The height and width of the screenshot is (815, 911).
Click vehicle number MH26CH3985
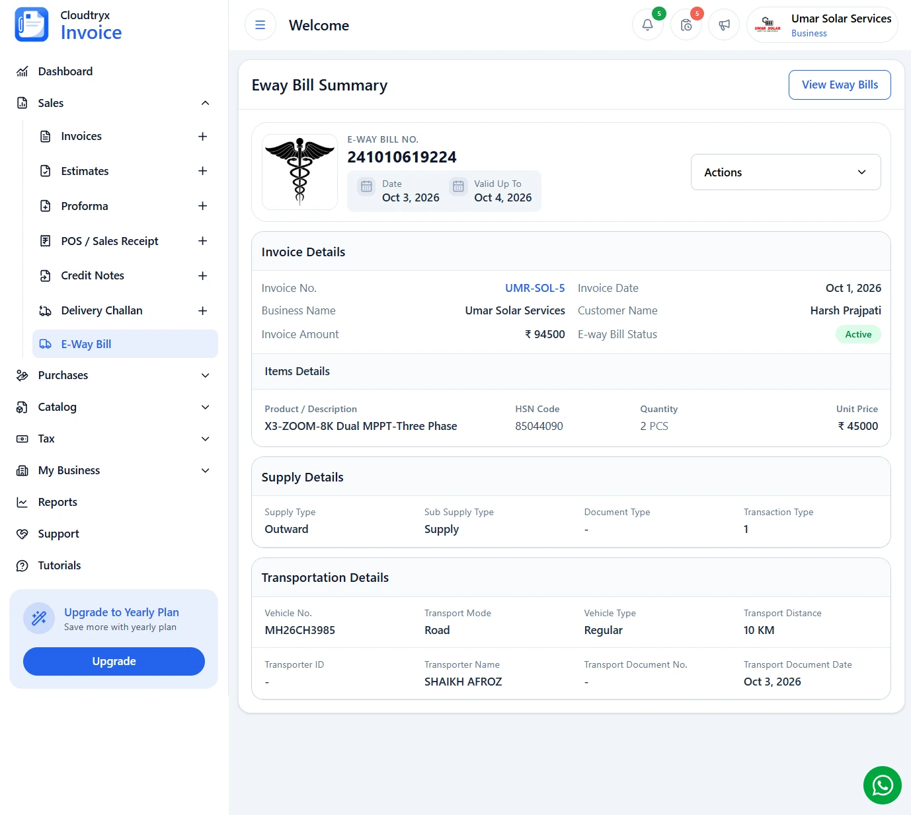coord(300,630)
